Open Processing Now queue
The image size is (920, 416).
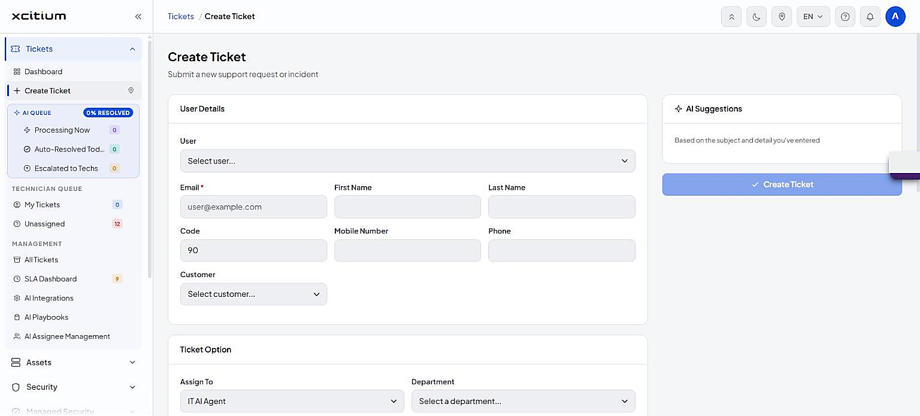click(73, 130)
